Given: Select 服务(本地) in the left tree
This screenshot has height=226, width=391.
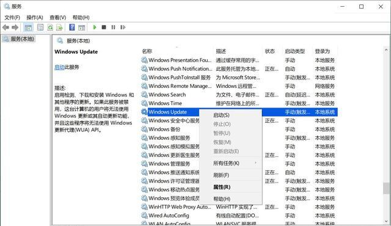Looking at the screenshot, I should click(18, 39).
